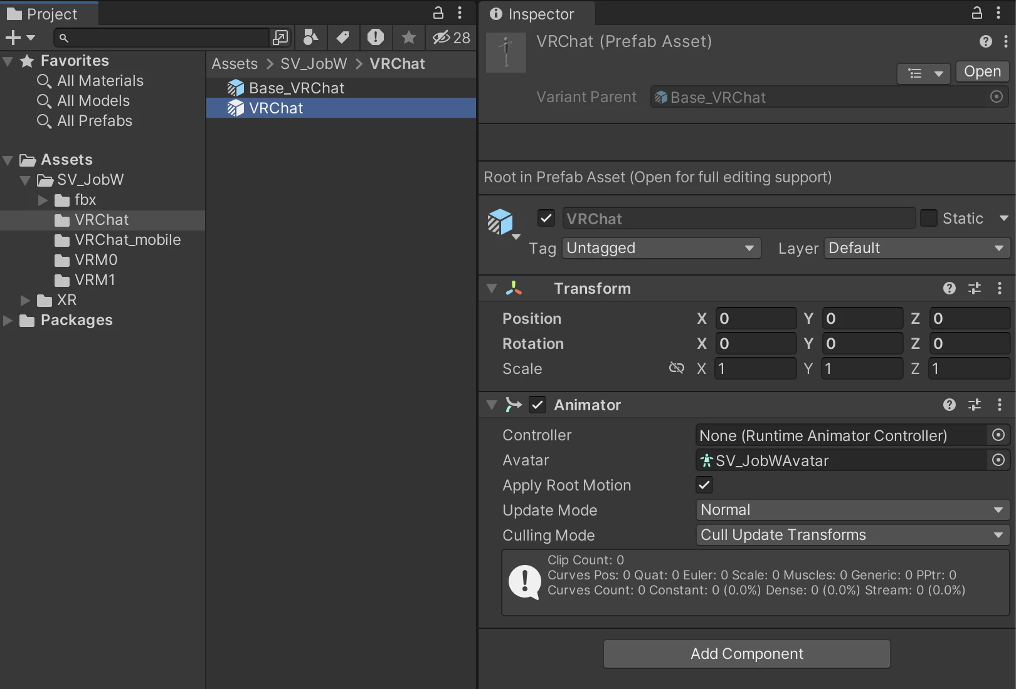
Task: Click the Project panel lock icon
Action: (438, 13)
